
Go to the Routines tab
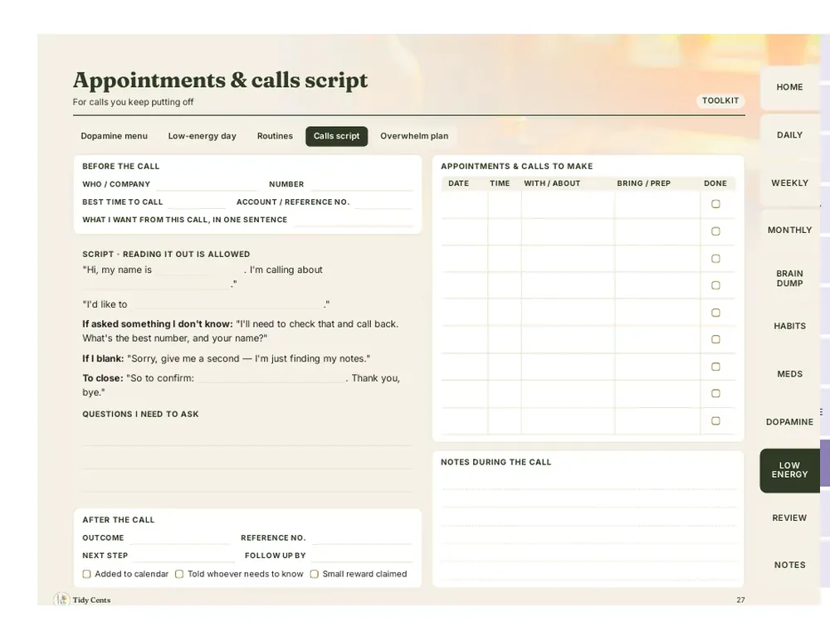[x=275, y=136]
